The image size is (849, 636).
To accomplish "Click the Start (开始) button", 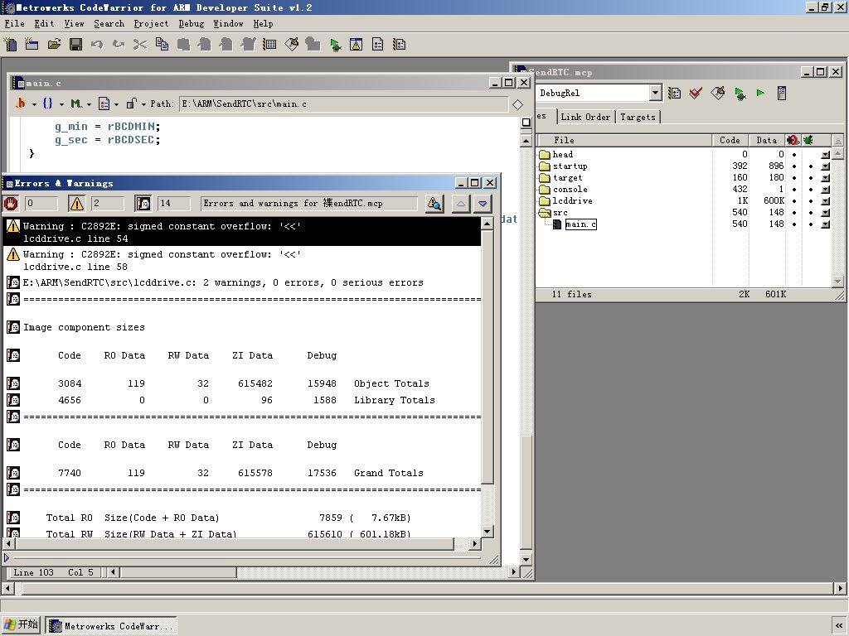I will (21, 624).
